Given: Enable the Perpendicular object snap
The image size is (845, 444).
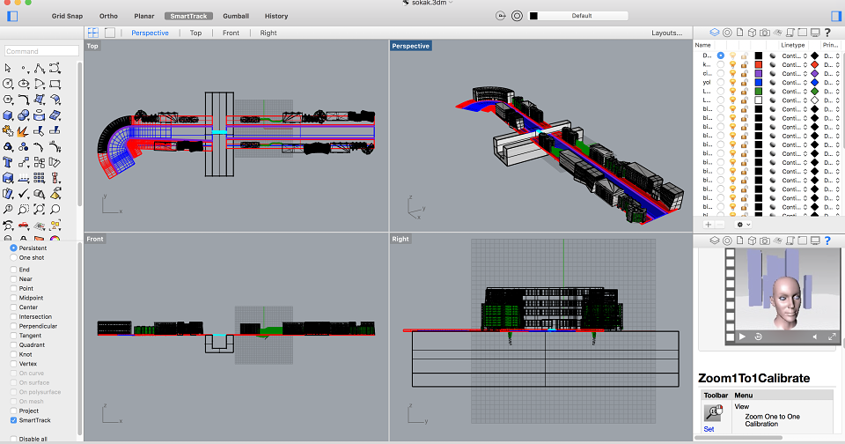Looking at the screenshot, I should pos(13,326).
